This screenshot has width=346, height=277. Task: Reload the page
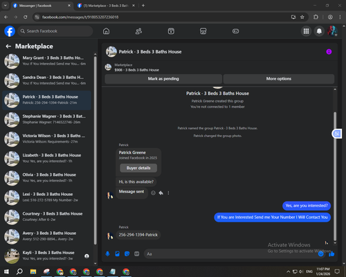tap(26, 17)
